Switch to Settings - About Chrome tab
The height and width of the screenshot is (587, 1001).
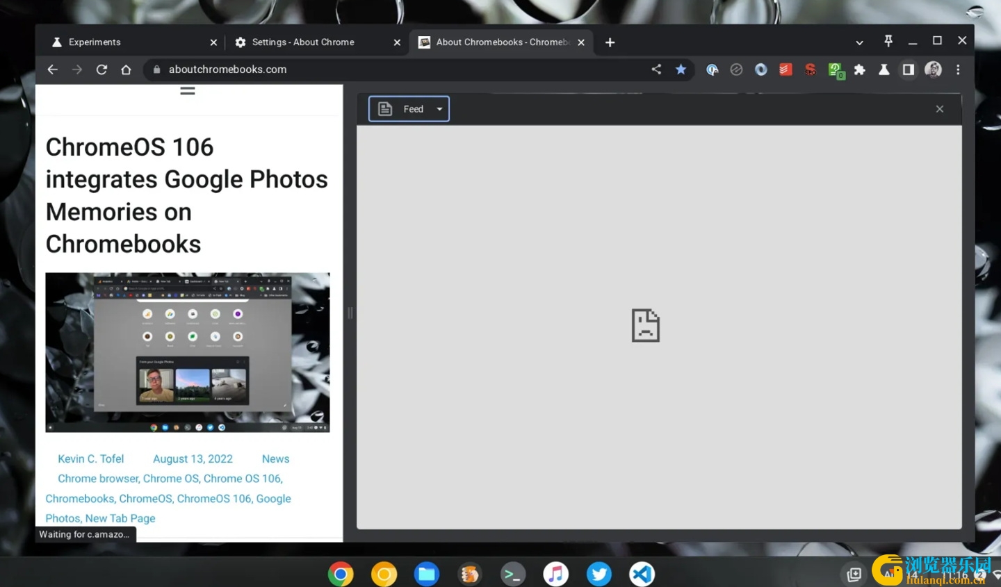tap(316, 42)
